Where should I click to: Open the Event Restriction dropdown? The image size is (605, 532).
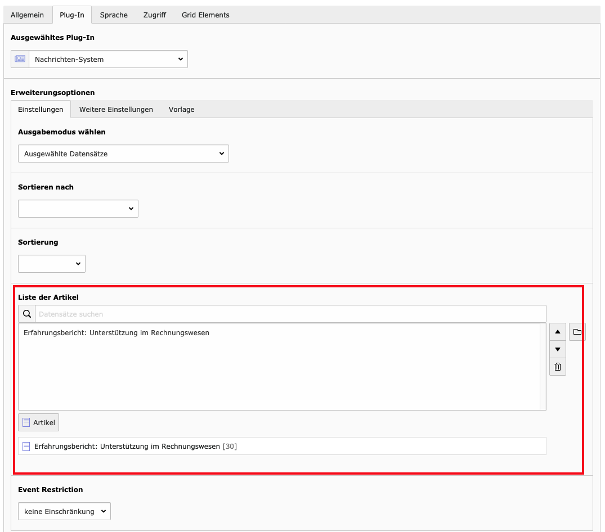click(64, 511)
